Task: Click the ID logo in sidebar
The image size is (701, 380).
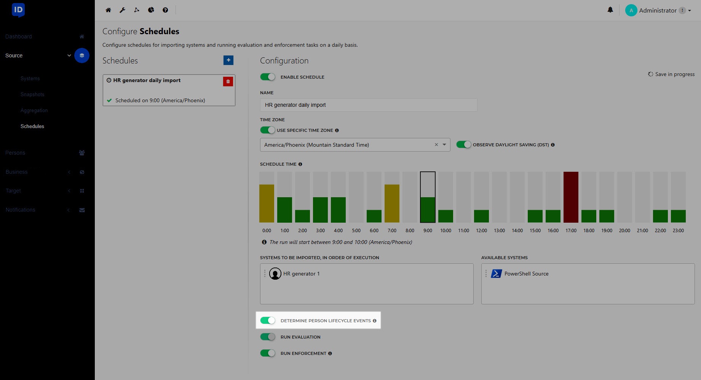Action: [x=18, y=10]
